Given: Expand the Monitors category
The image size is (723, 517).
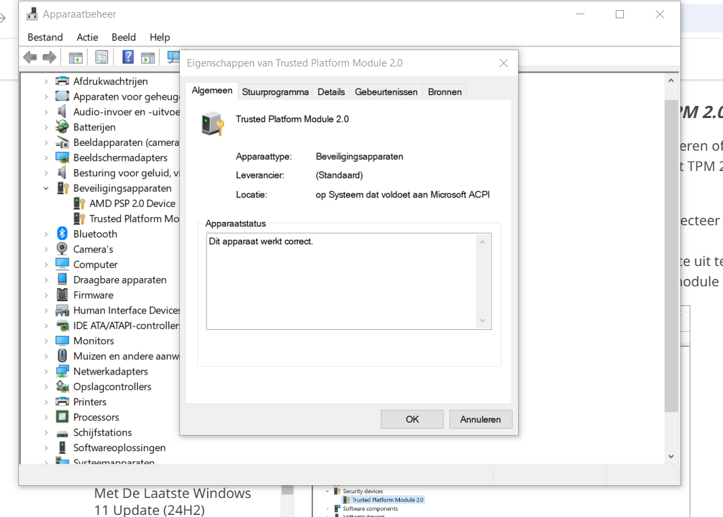Looking at the screenshot, I should click(x=46, y=341).
